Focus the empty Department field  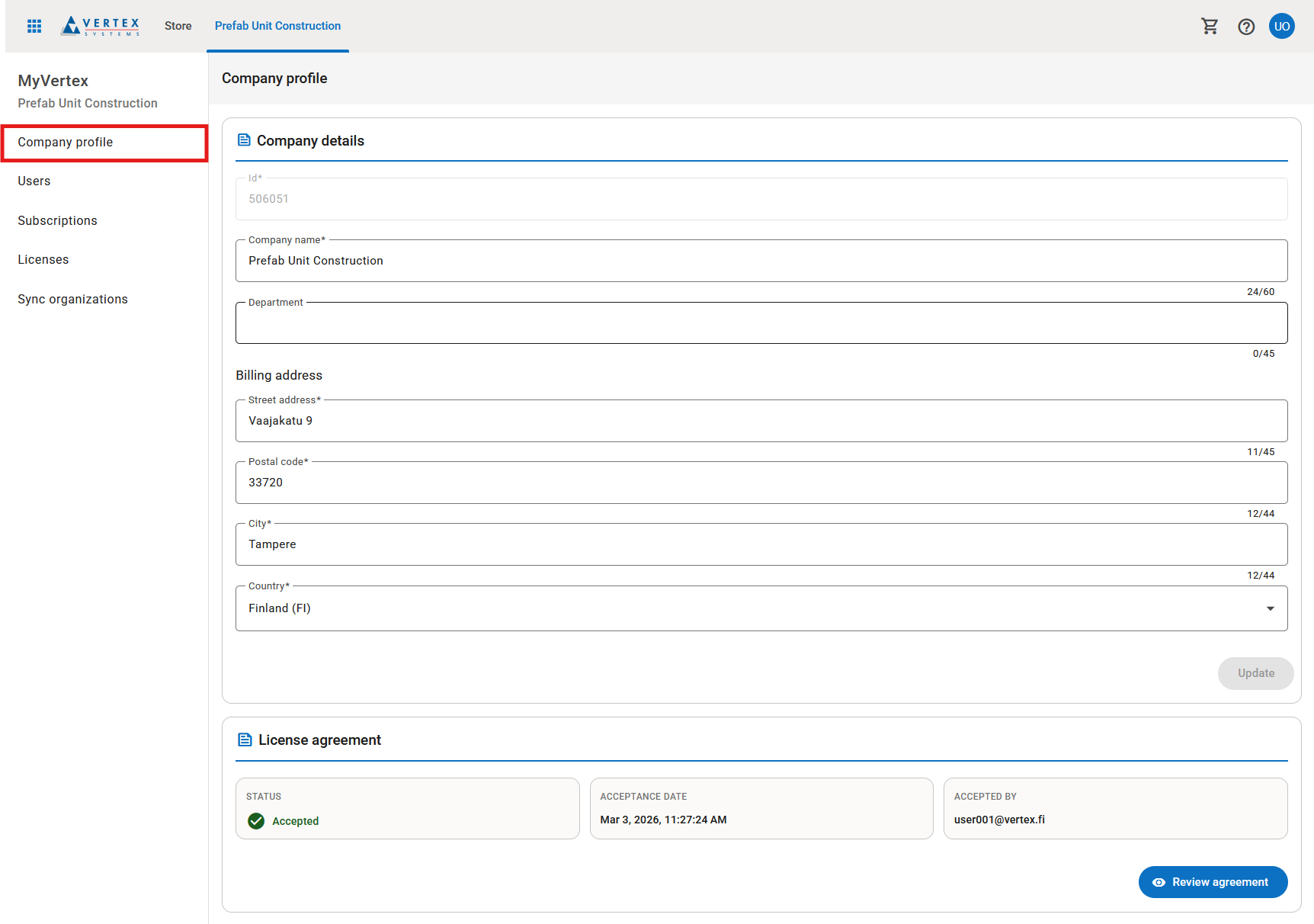coord(761,323)
